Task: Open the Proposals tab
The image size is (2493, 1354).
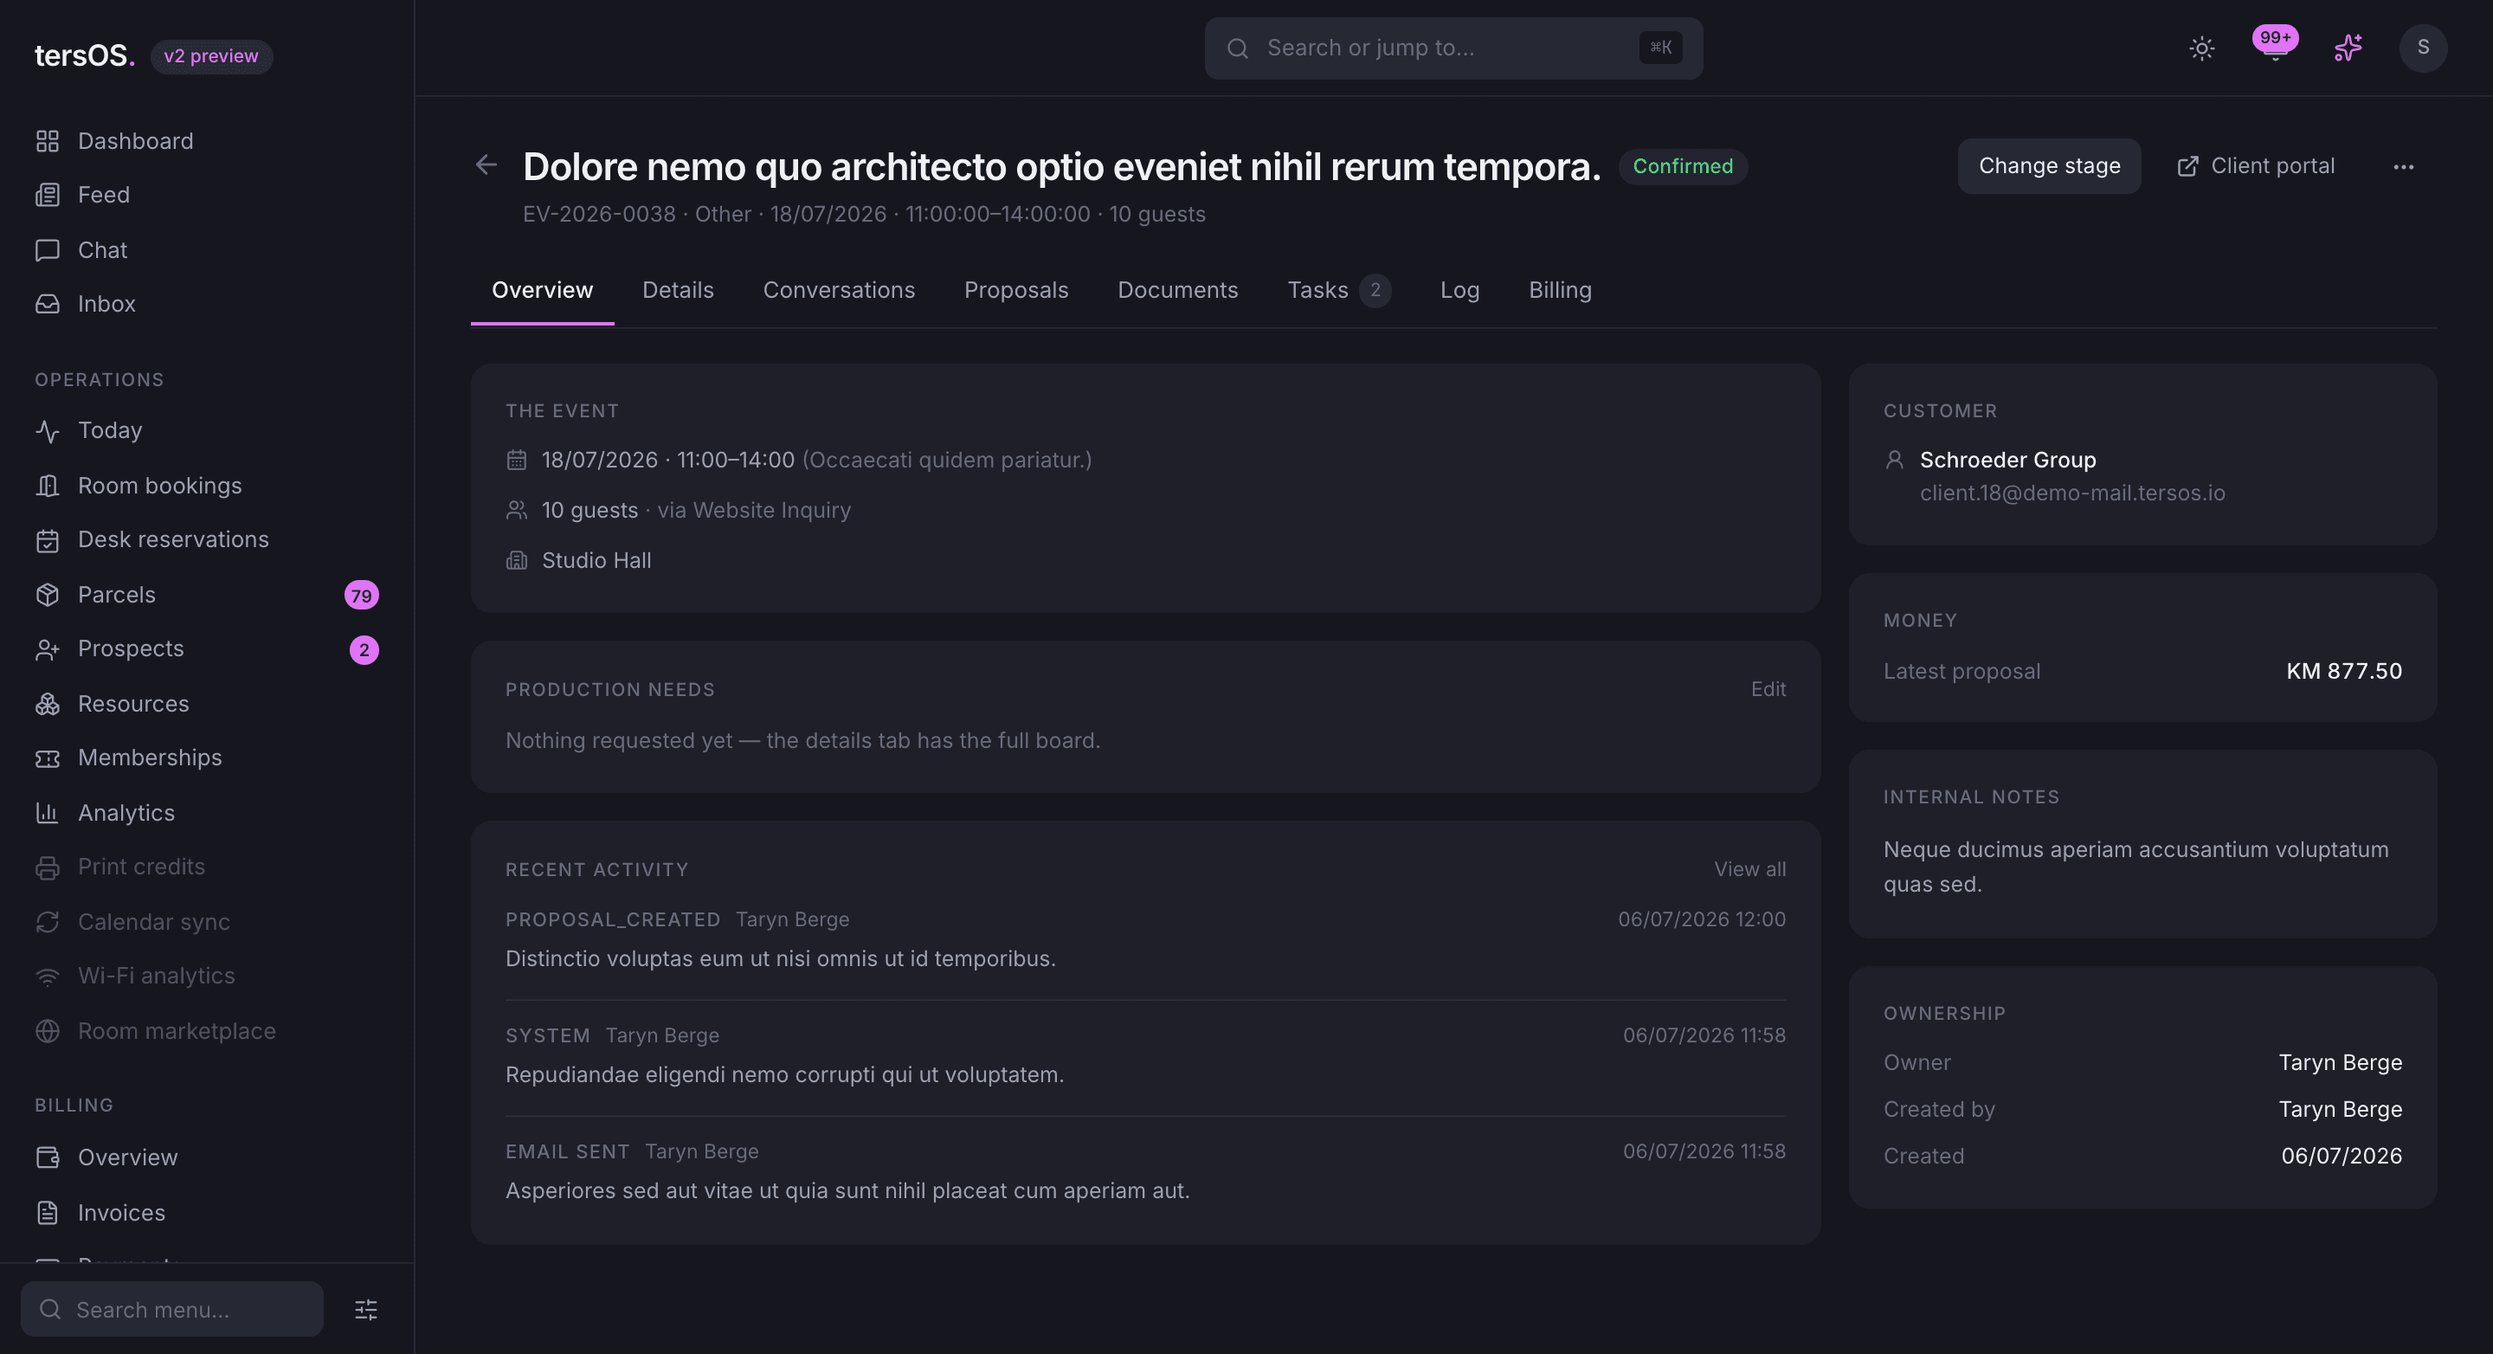Action: pyautogui.click(x=1016, y=290)
